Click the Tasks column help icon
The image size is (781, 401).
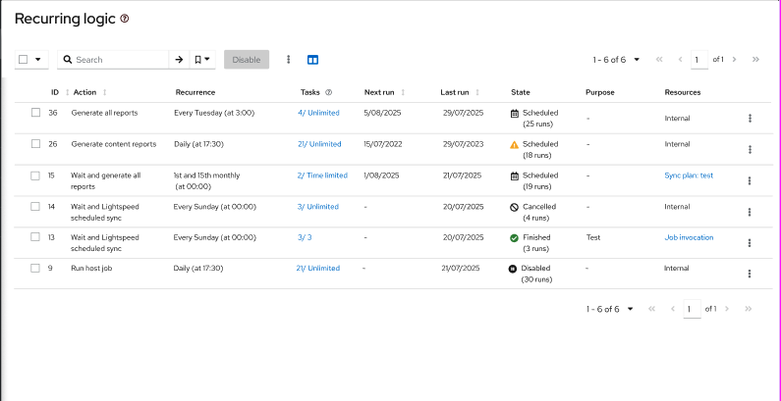(x=328, y=92)
